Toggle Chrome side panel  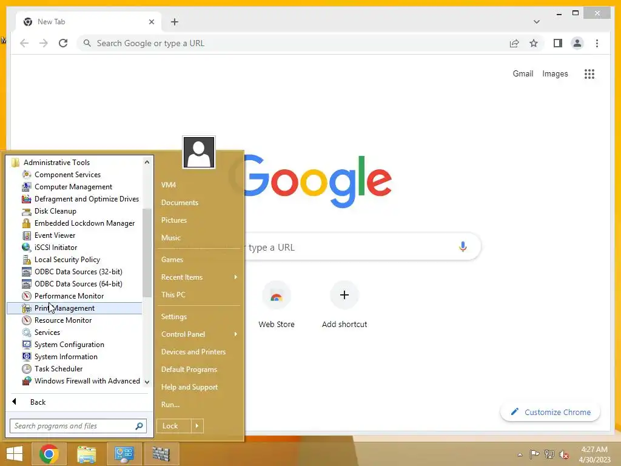tap(558, 43)
